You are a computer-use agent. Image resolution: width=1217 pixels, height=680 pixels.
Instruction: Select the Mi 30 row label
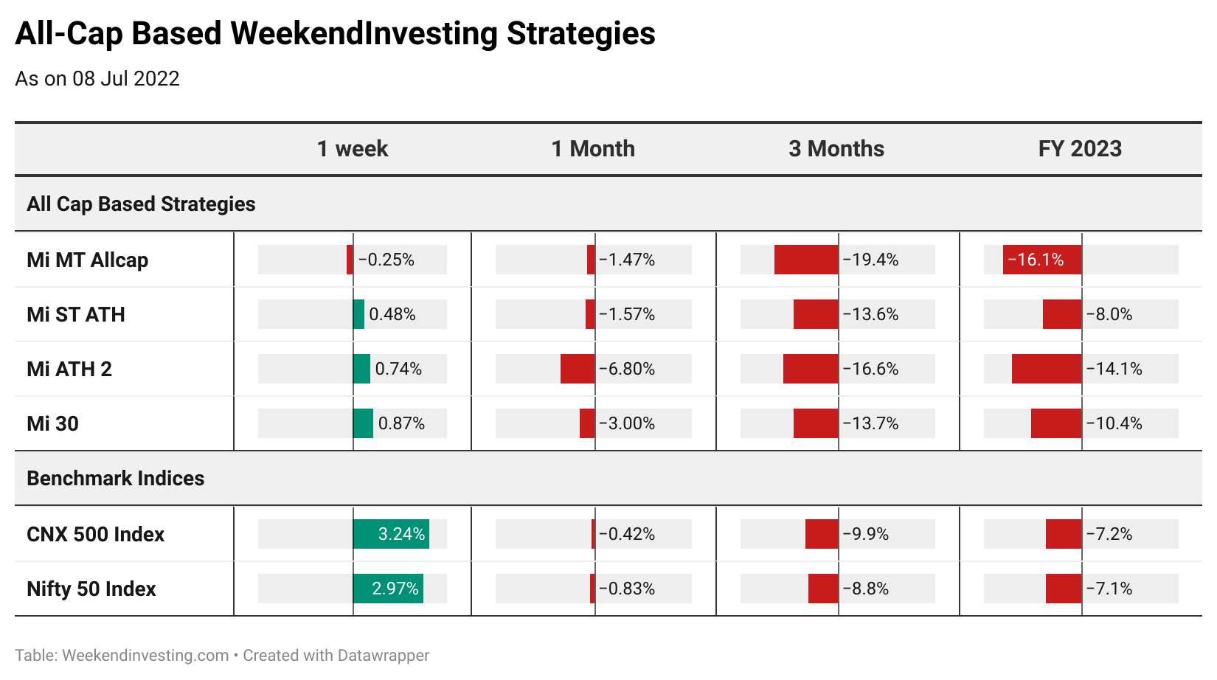click(52, 424)
